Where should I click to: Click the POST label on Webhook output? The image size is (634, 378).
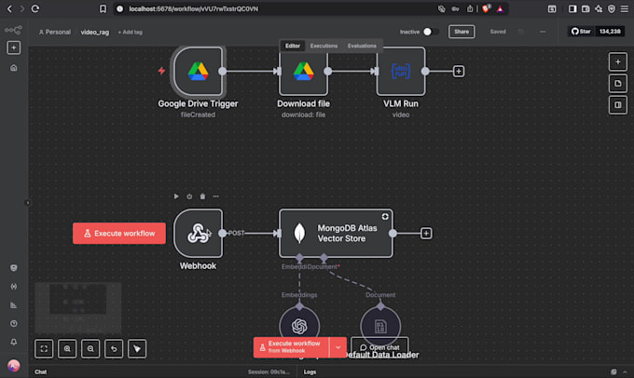click(237, 233)
